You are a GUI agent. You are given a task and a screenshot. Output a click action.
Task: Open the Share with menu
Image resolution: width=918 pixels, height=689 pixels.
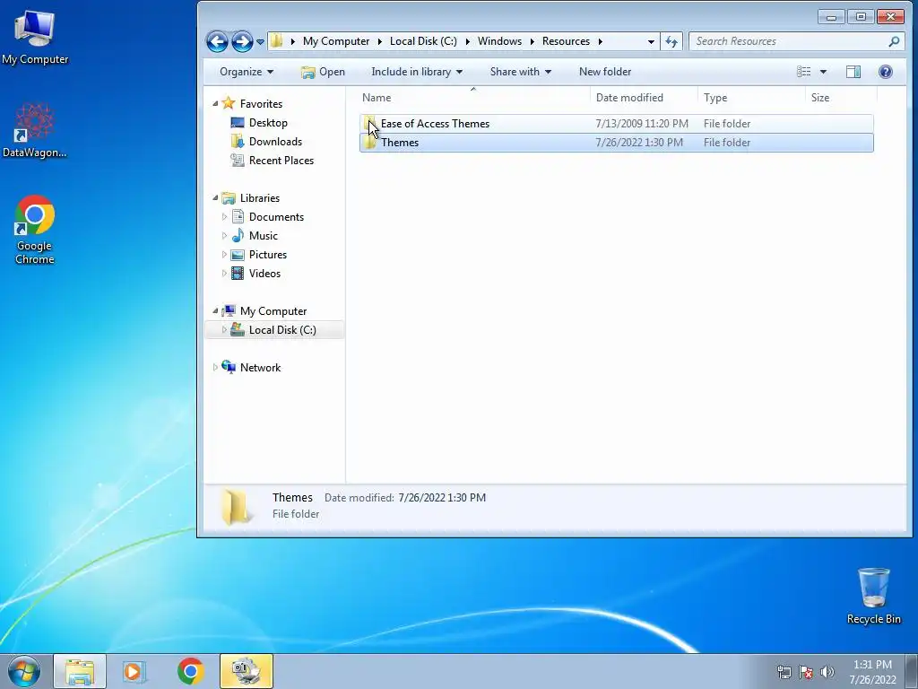point(521,72)
